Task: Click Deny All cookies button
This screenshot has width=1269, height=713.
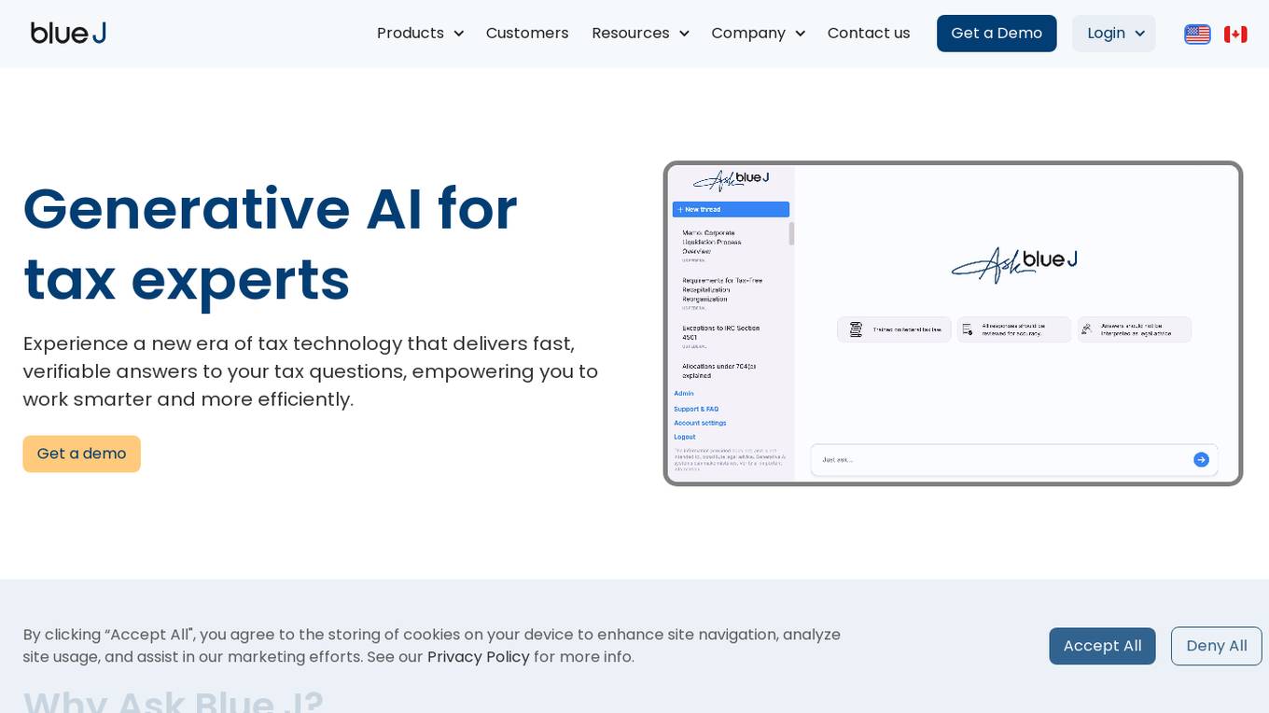Action: point(1216,646)
